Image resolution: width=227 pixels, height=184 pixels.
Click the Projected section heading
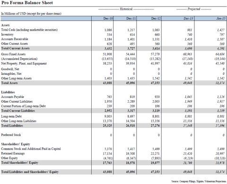click(194, 9)
